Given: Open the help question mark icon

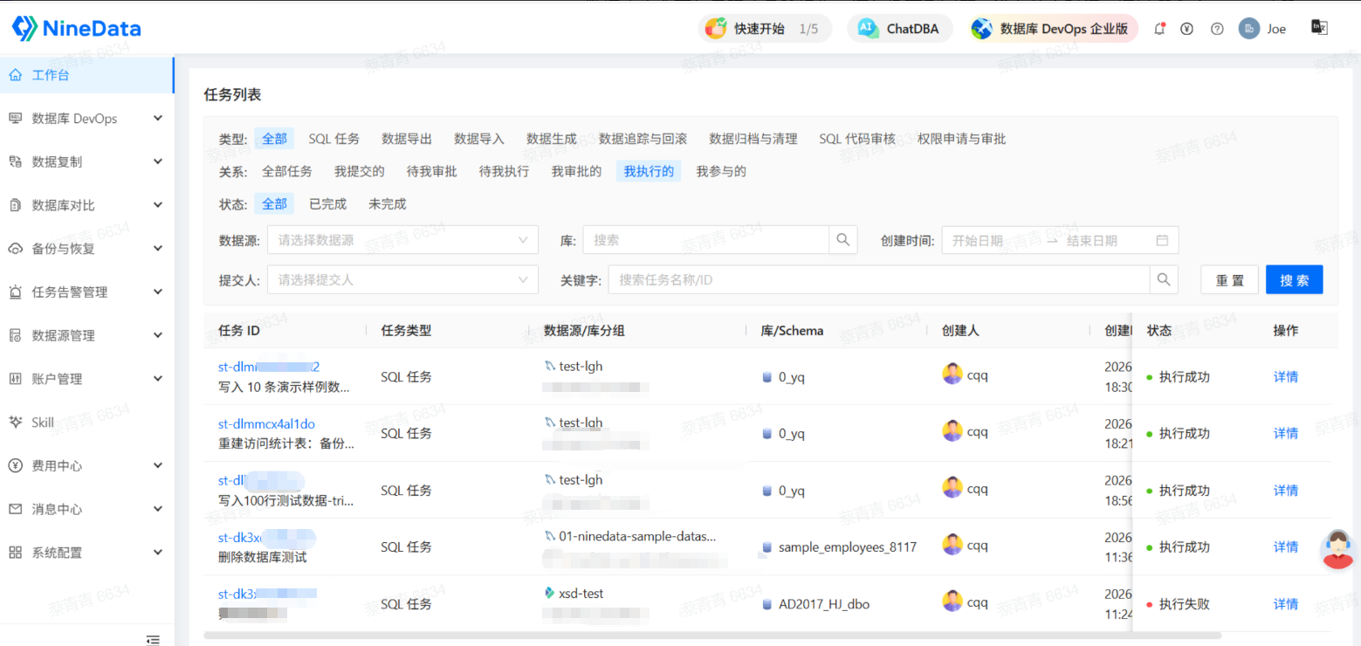Looking at the screenshot, I should coord(1217,29).
